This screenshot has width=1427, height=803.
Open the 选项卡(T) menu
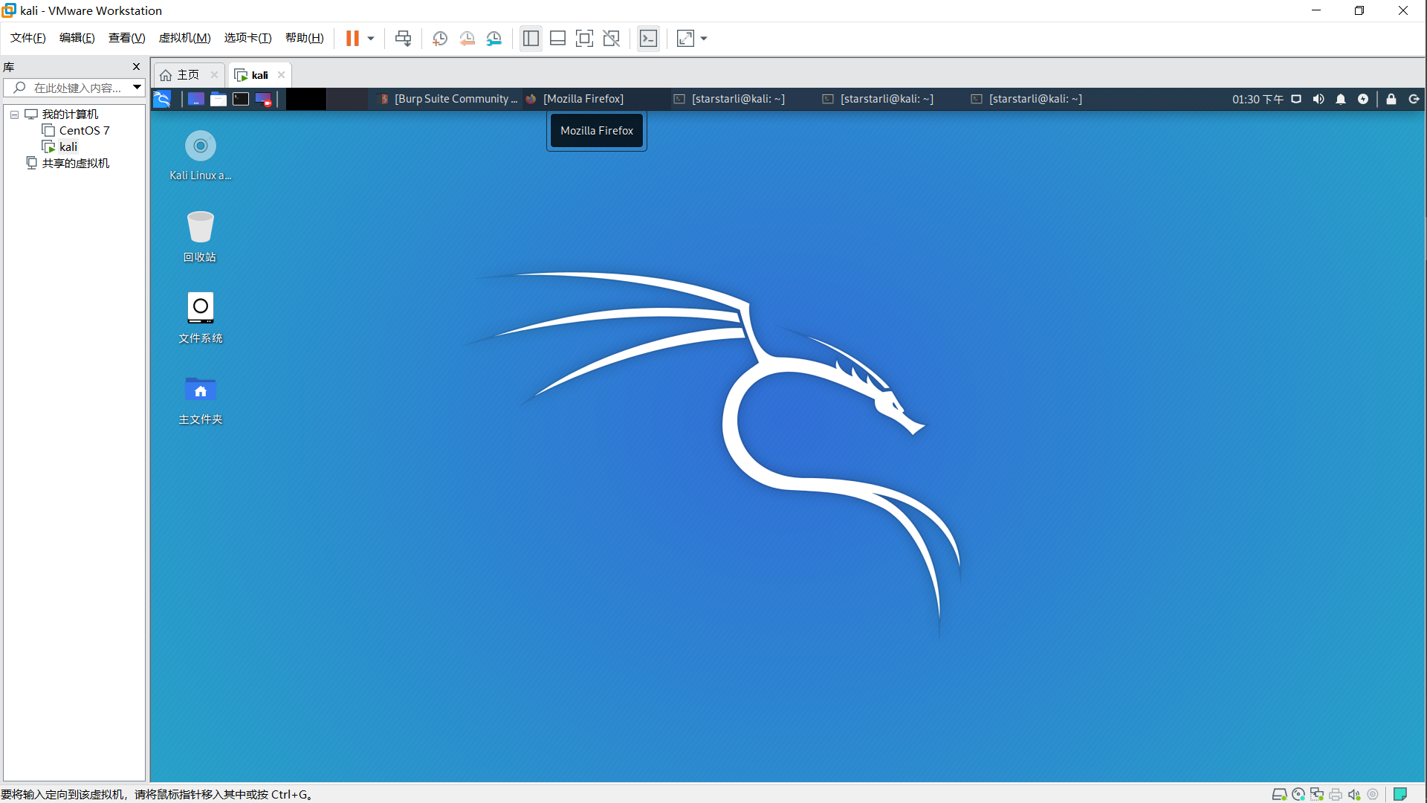pyautogui.click(x=247, y=38)
